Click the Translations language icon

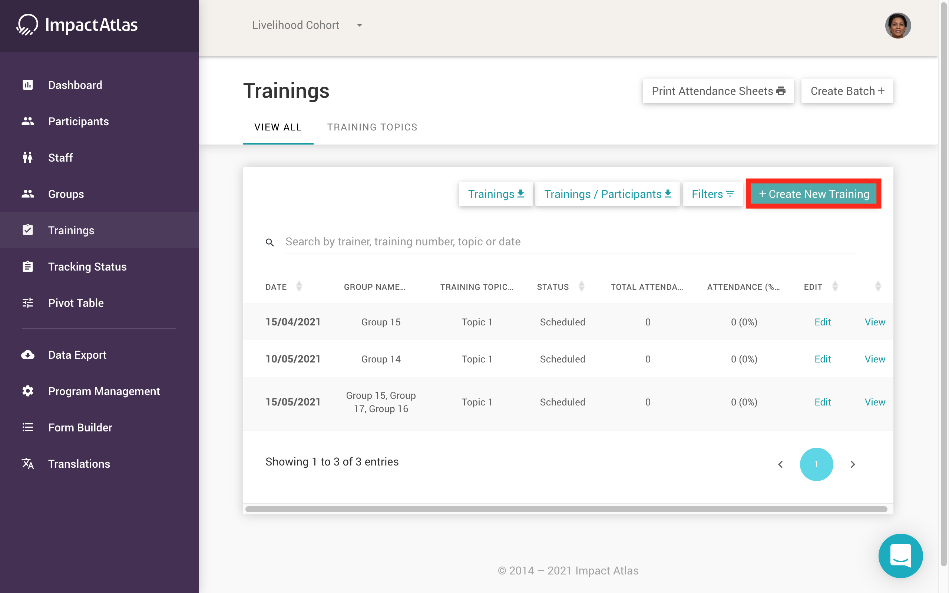27,464
